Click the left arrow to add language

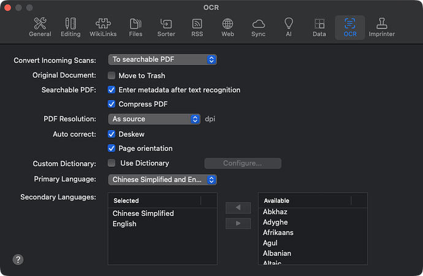[238, 208]
